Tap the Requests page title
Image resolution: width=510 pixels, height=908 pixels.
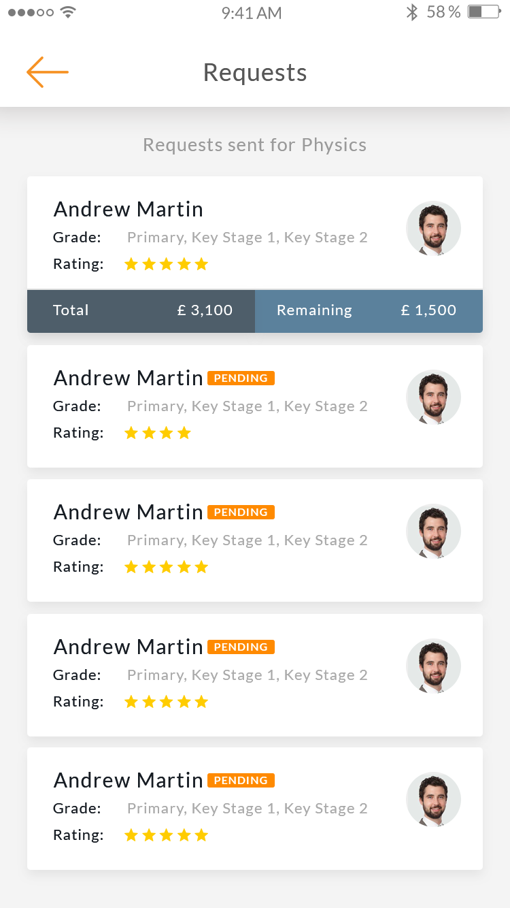tap(255, 73)
